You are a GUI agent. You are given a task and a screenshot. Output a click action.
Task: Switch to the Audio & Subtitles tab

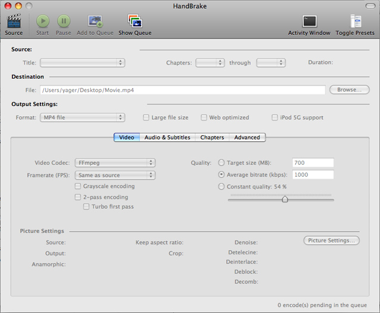click(167, 137)
